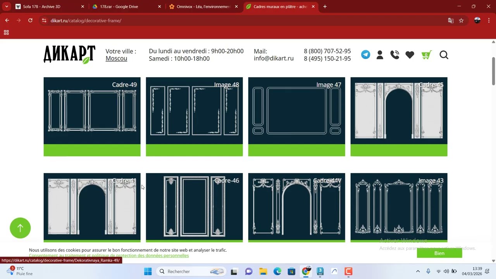
Task: Click the page vertical scrollbar thumb
Action: coord(493,71)
